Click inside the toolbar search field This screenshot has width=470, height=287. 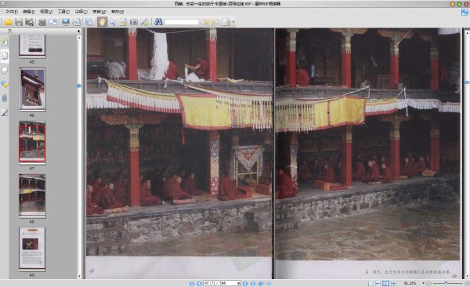click(182, 22)
